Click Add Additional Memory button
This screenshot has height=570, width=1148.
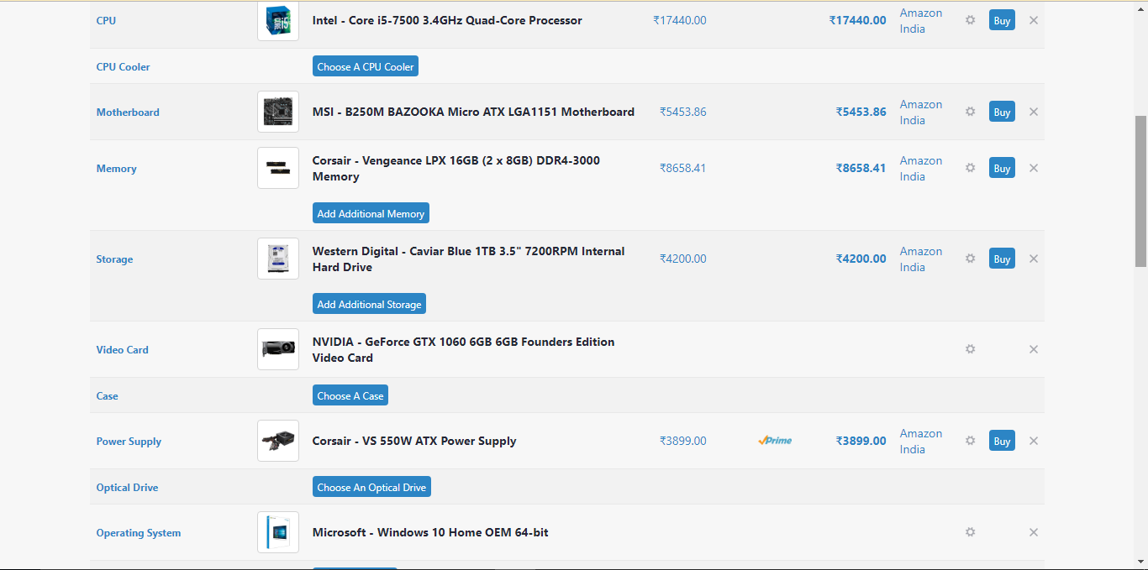371,213
